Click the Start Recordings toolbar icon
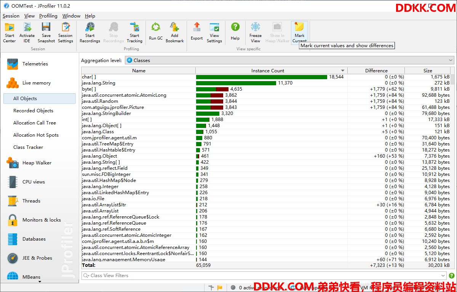This screenshot has height=292, width=457. click(90, 33)
